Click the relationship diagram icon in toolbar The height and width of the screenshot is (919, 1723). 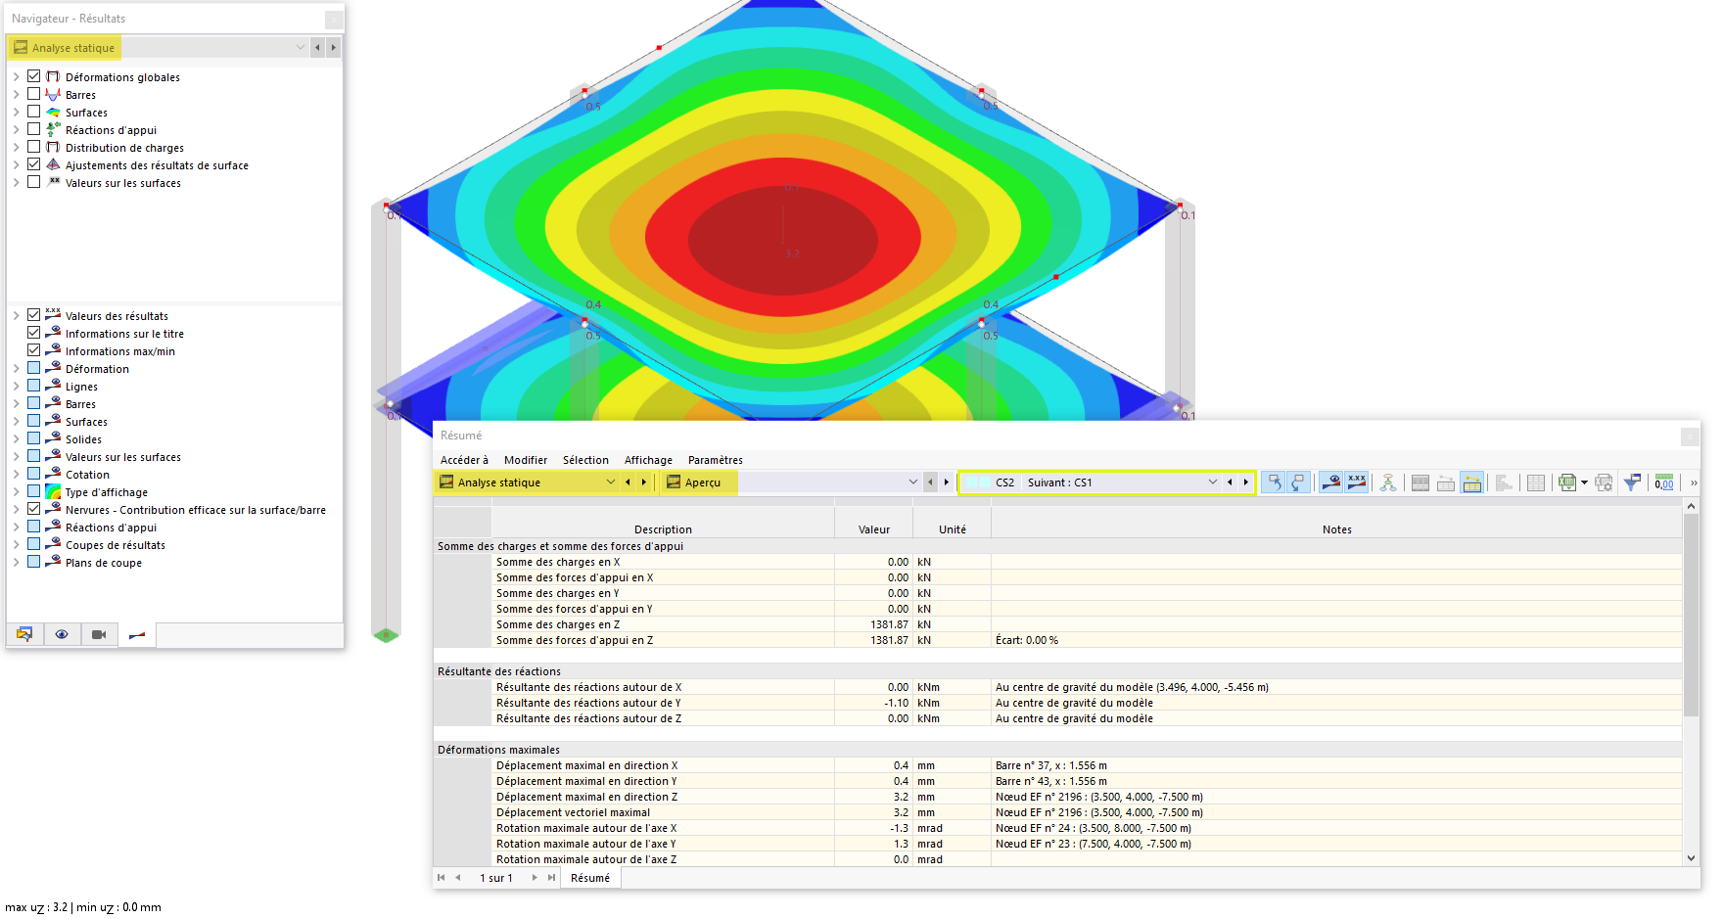(x=1388, y=482)
